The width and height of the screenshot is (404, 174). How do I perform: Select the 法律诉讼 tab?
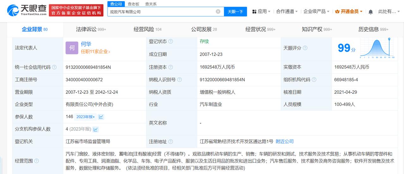[91, 29]
